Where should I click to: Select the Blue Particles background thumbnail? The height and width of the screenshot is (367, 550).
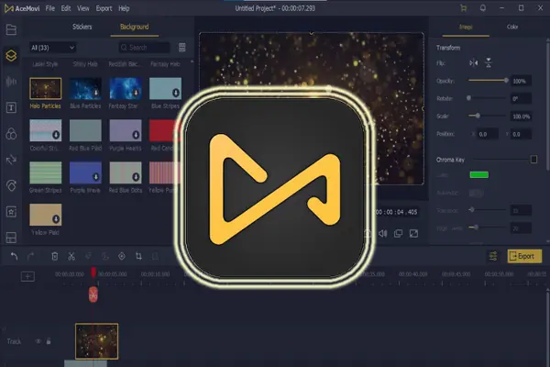tap(85, 88)
